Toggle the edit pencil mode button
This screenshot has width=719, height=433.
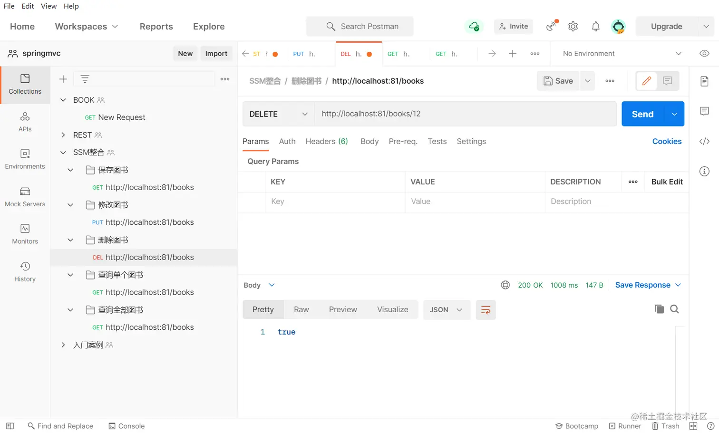point(647,81)
